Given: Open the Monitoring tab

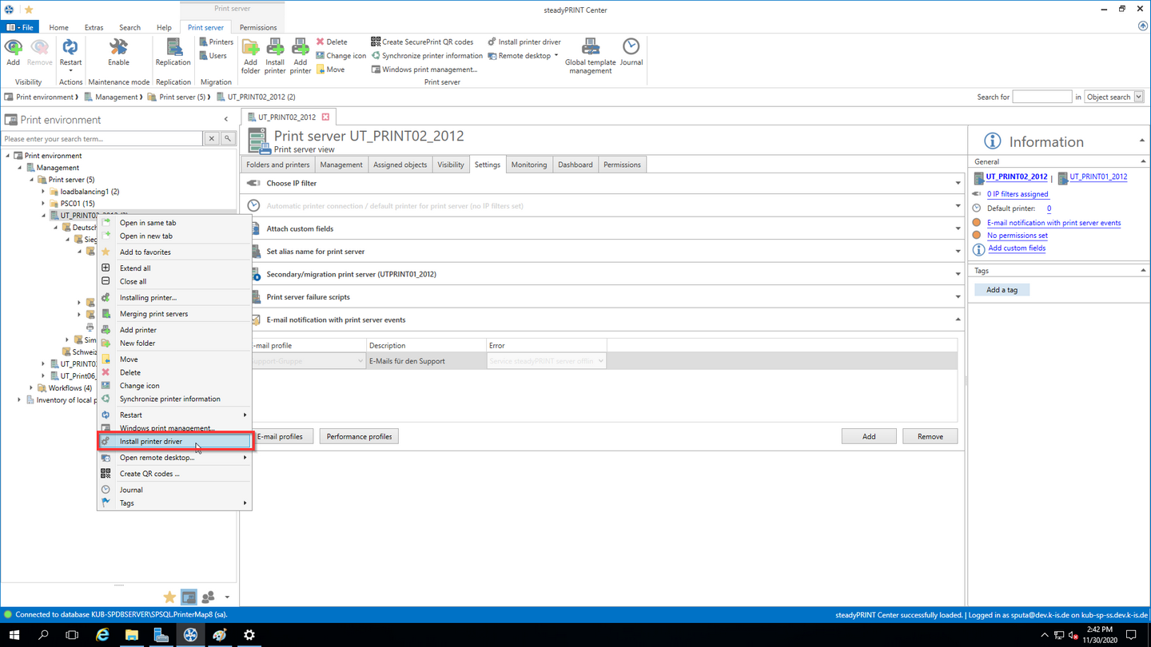Looking at the screenshot, I should coord(529,165).
